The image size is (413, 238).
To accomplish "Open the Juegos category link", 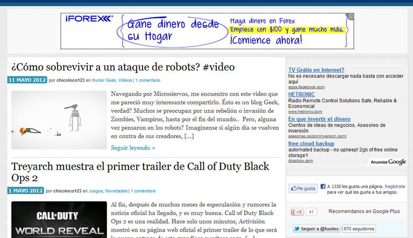I will pyautogui.click(x=96, y=191).
